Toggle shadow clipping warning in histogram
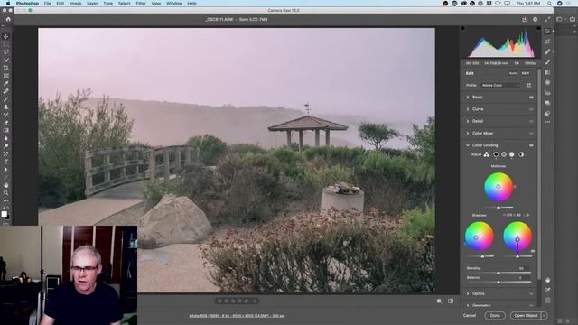Viewport: 578px width, 325px height. coord(463,28)
